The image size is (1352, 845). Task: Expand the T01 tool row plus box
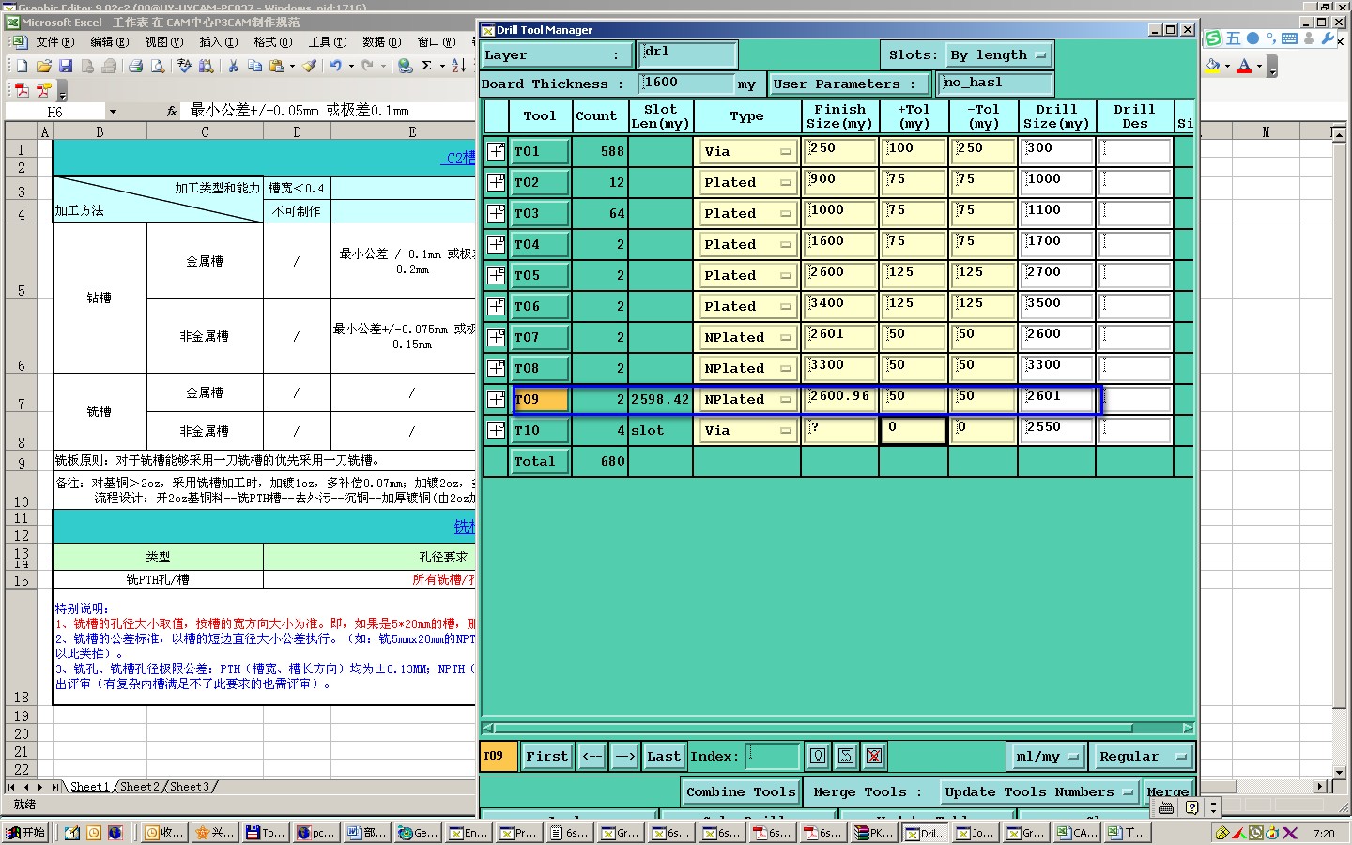tap(496, 151)
